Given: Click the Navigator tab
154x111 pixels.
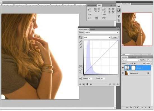Looking at the screenshot, I should point(126,4).
